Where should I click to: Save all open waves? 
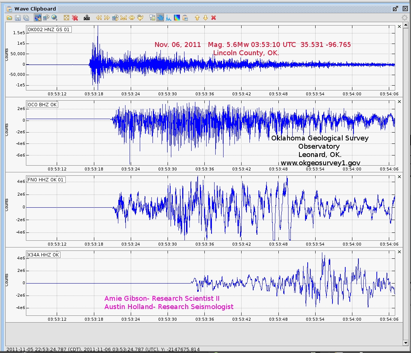26,18
